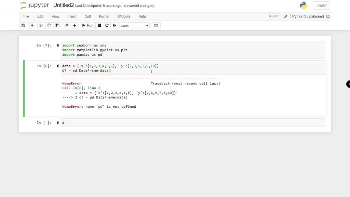
Task: Open the cell type Code dropdown
Action: (x=134, y=26)
